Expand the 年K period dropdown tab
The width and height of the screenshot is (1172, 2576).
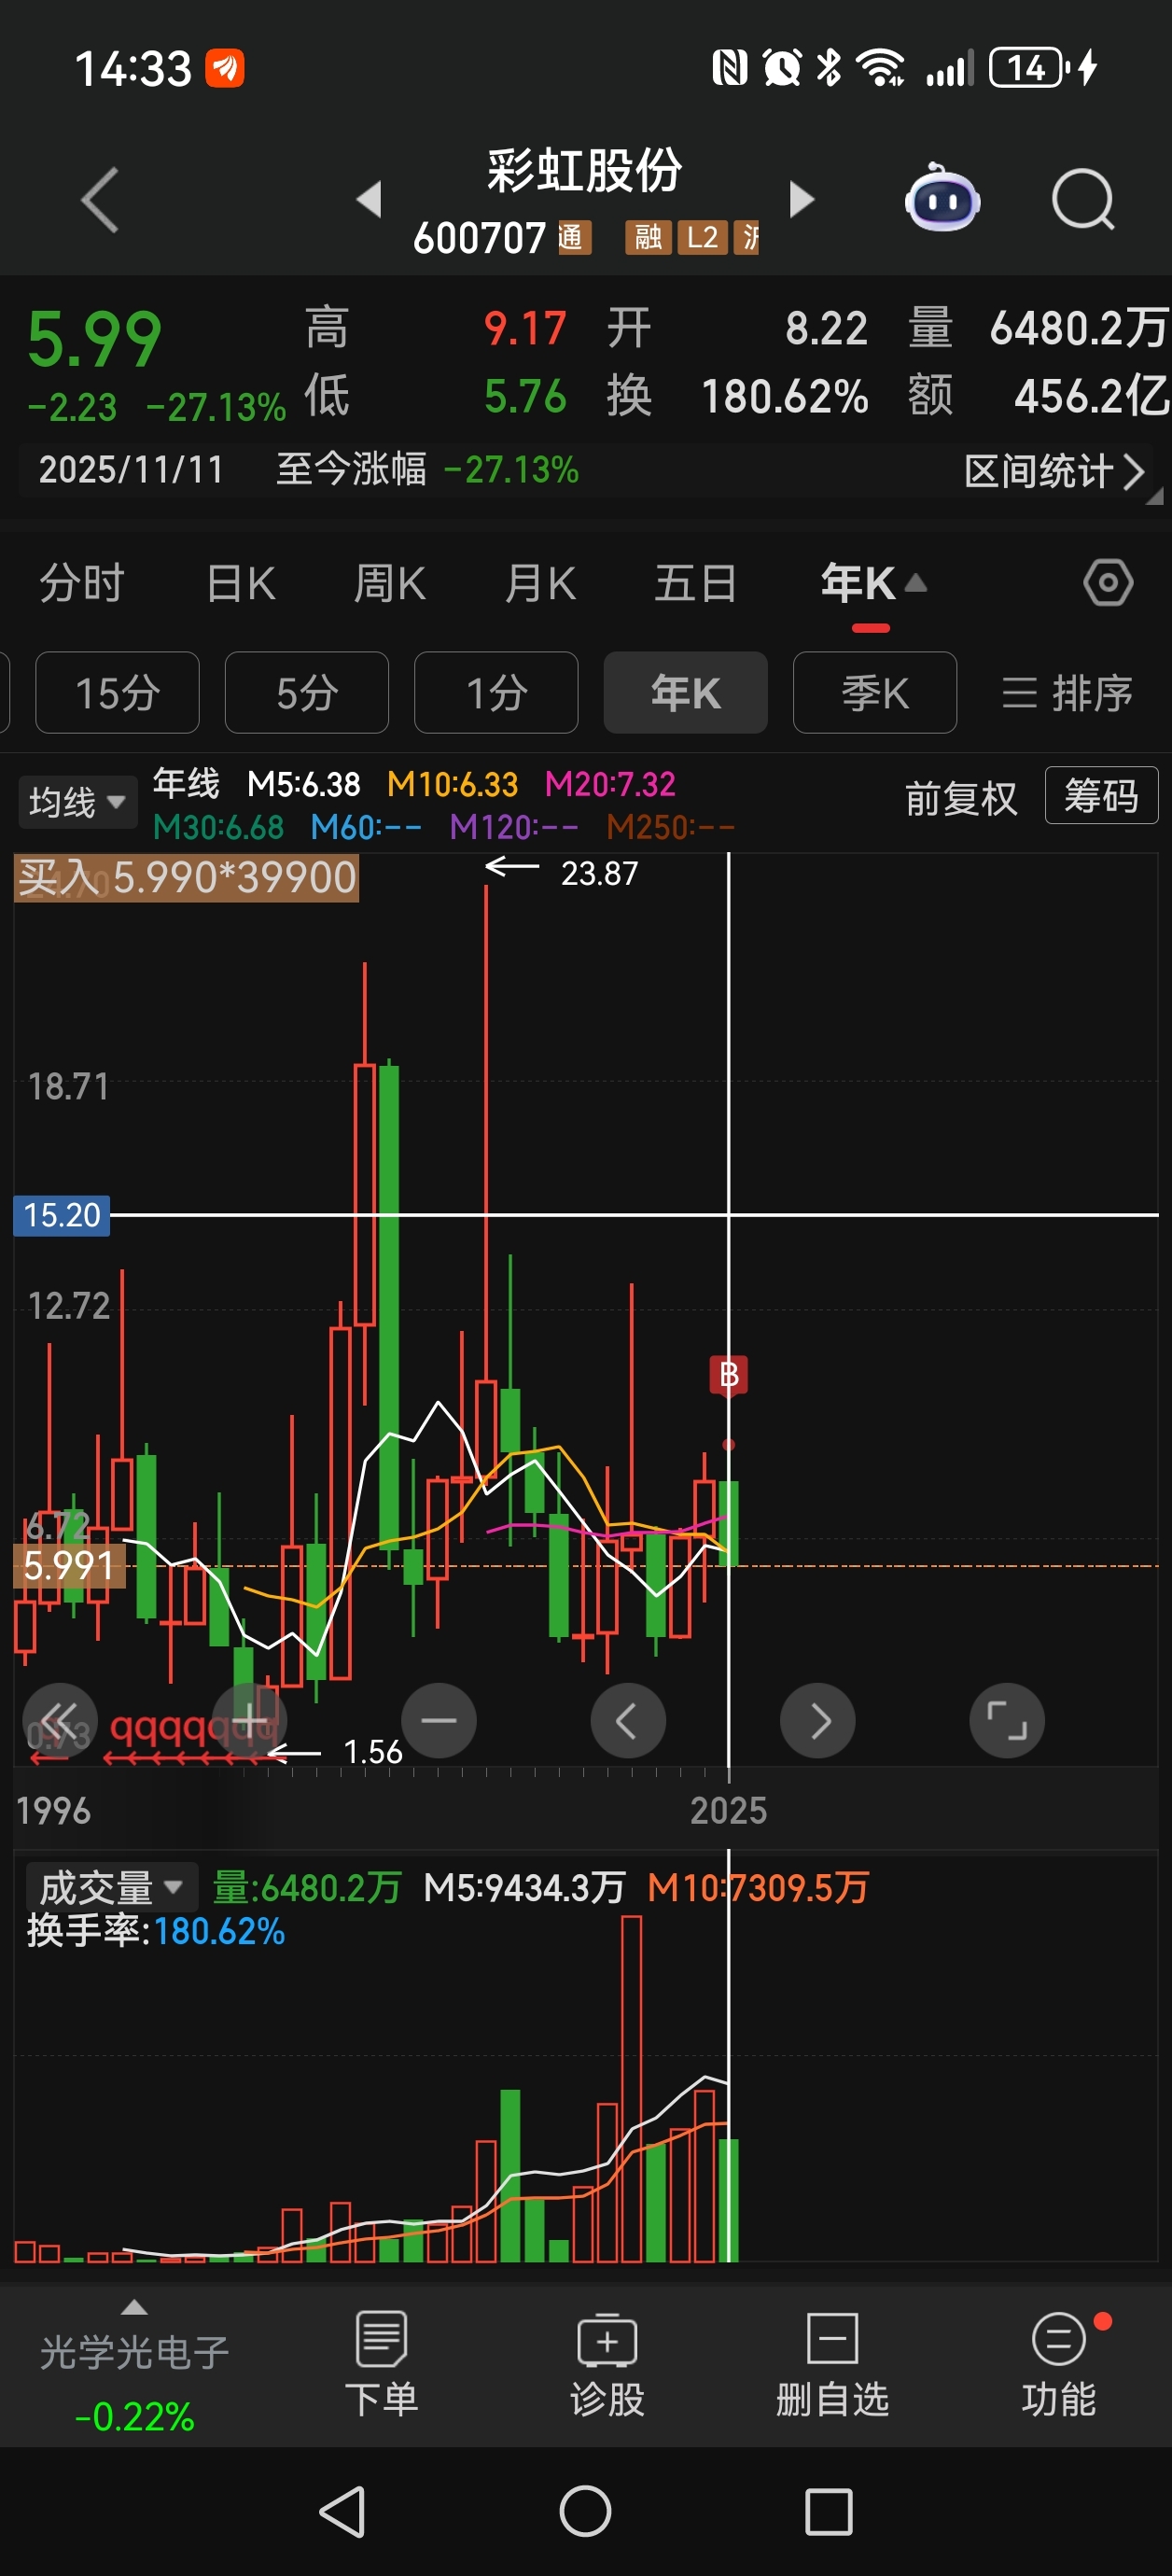tap(873, 583)
